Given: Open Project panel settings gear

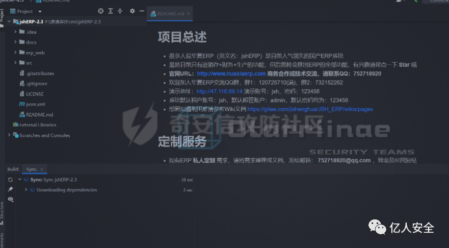Looking at the screenshot, I should point(132,11).
